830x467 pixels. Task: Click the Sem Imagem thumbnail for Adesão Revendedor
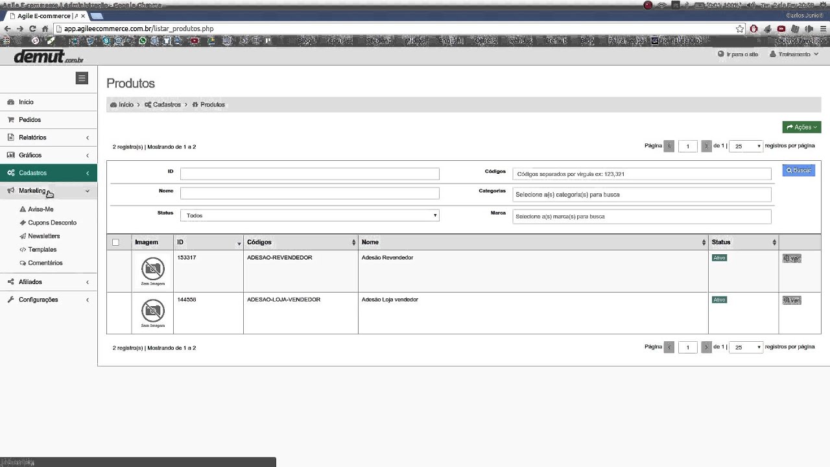pos(153,271)
